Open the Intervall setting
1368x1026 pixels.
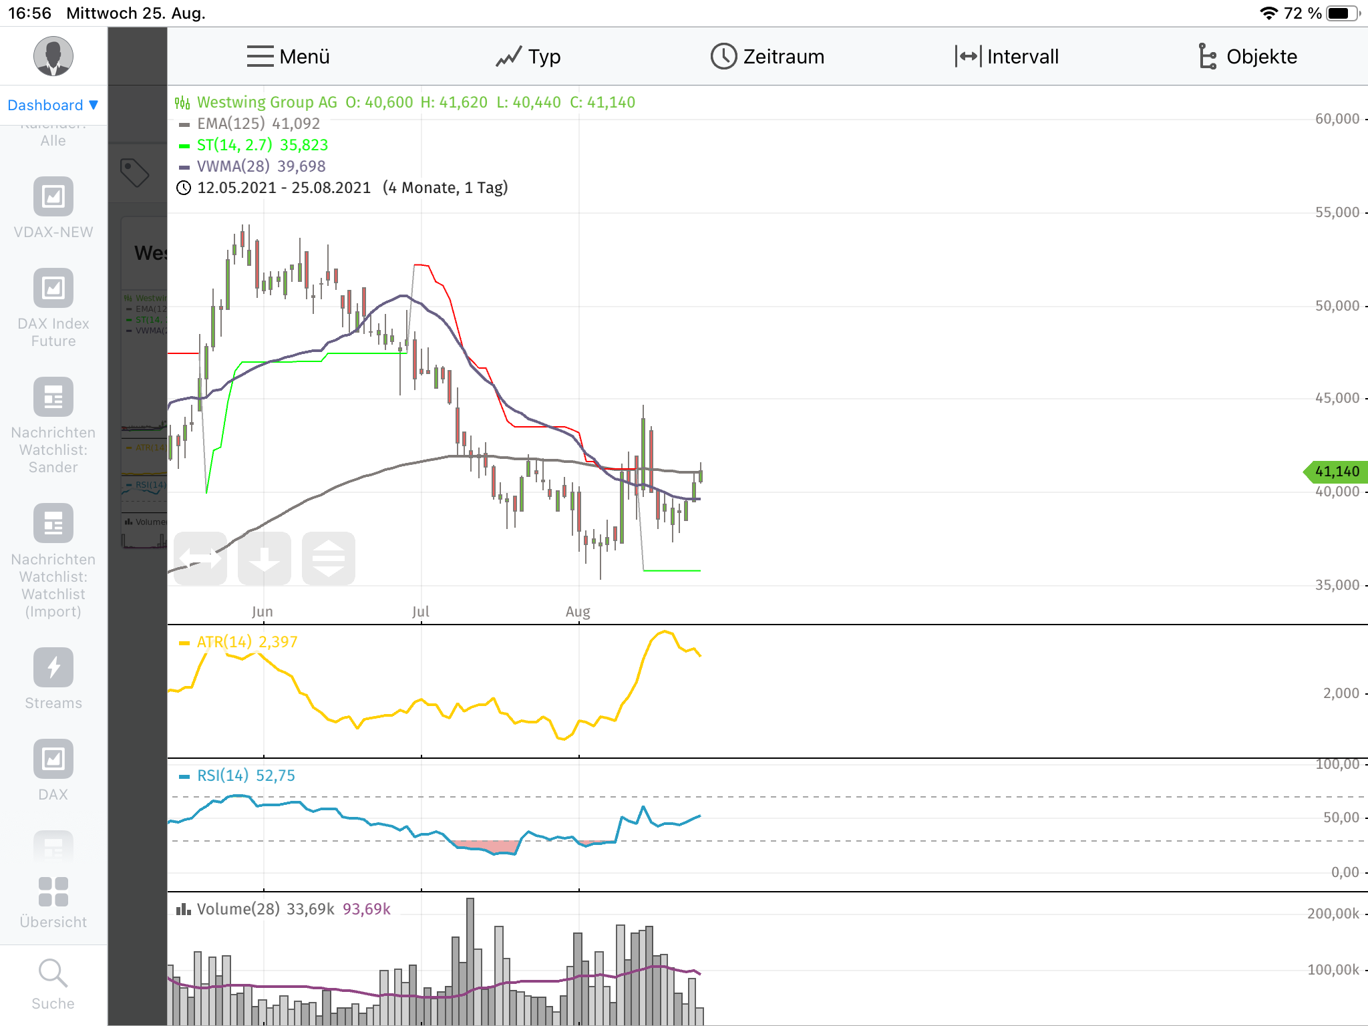click(1007, 57)
